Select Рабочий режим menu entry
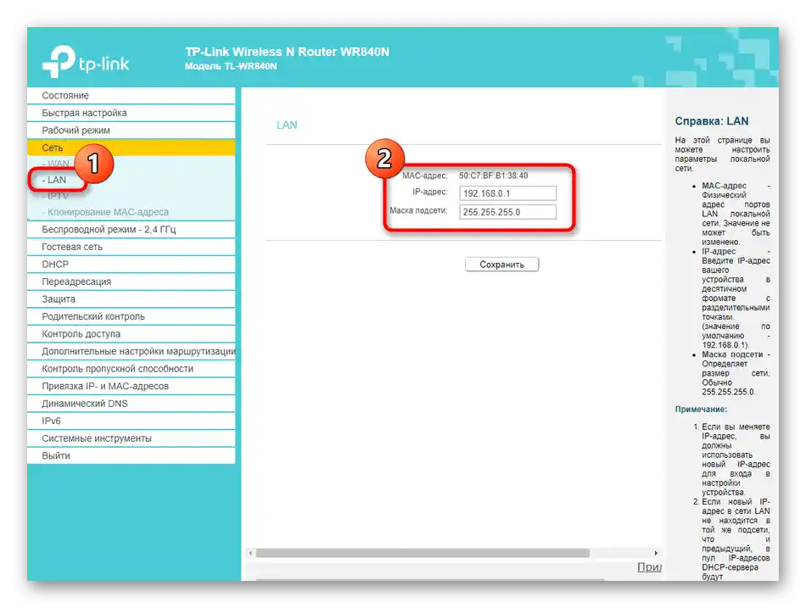This screenshot has height=608, width=806. pyautogui.click(x=132, y=131)
